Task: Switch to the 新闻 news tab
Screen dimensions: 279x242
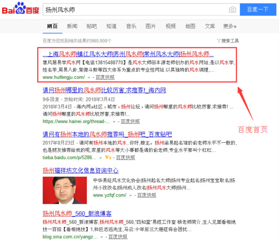Action: (x=72, y=26)
